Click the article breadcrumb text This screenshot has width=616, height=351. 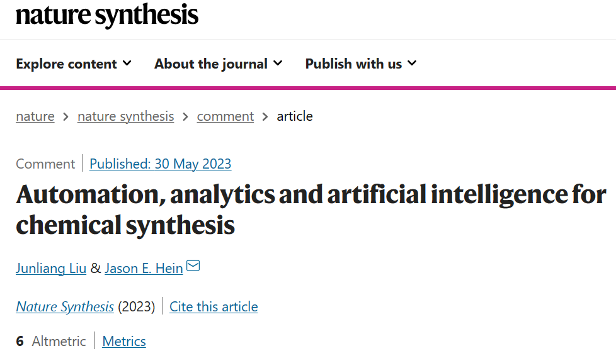pos(295,116)
